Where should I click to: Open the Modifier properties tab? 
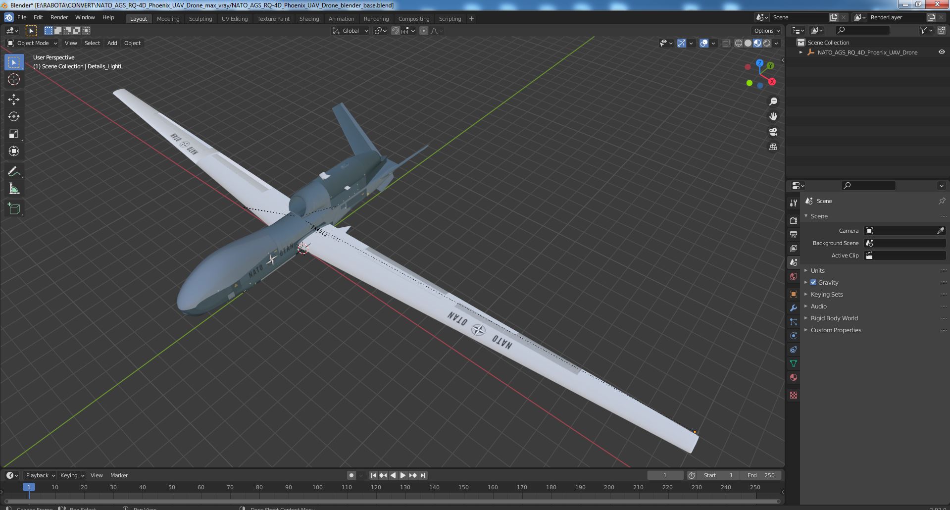(x=794, y=308)
